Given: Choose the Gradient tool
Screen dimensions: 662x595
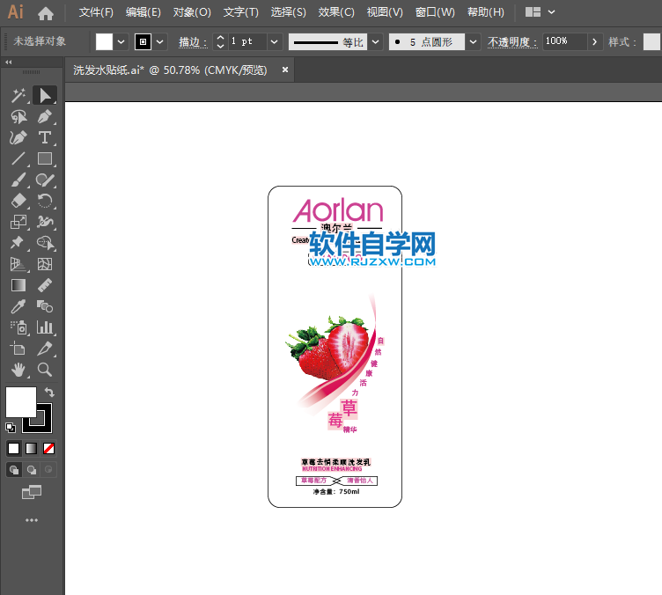Looking at the screenshot, I should [x=18, y=285].
